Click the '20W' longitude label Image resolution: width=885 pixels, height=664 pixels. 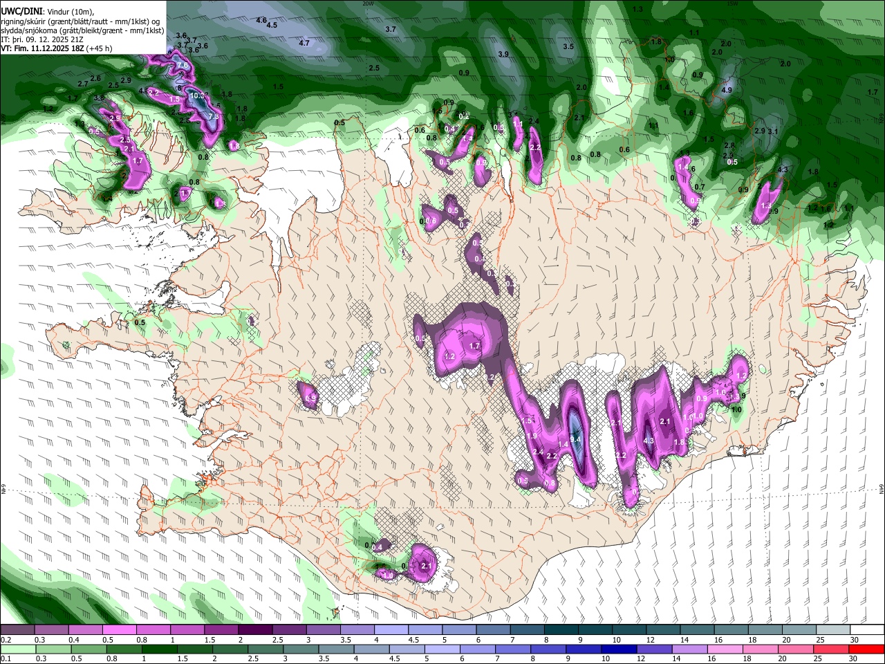pyautogui.click(x=368, y=3)
